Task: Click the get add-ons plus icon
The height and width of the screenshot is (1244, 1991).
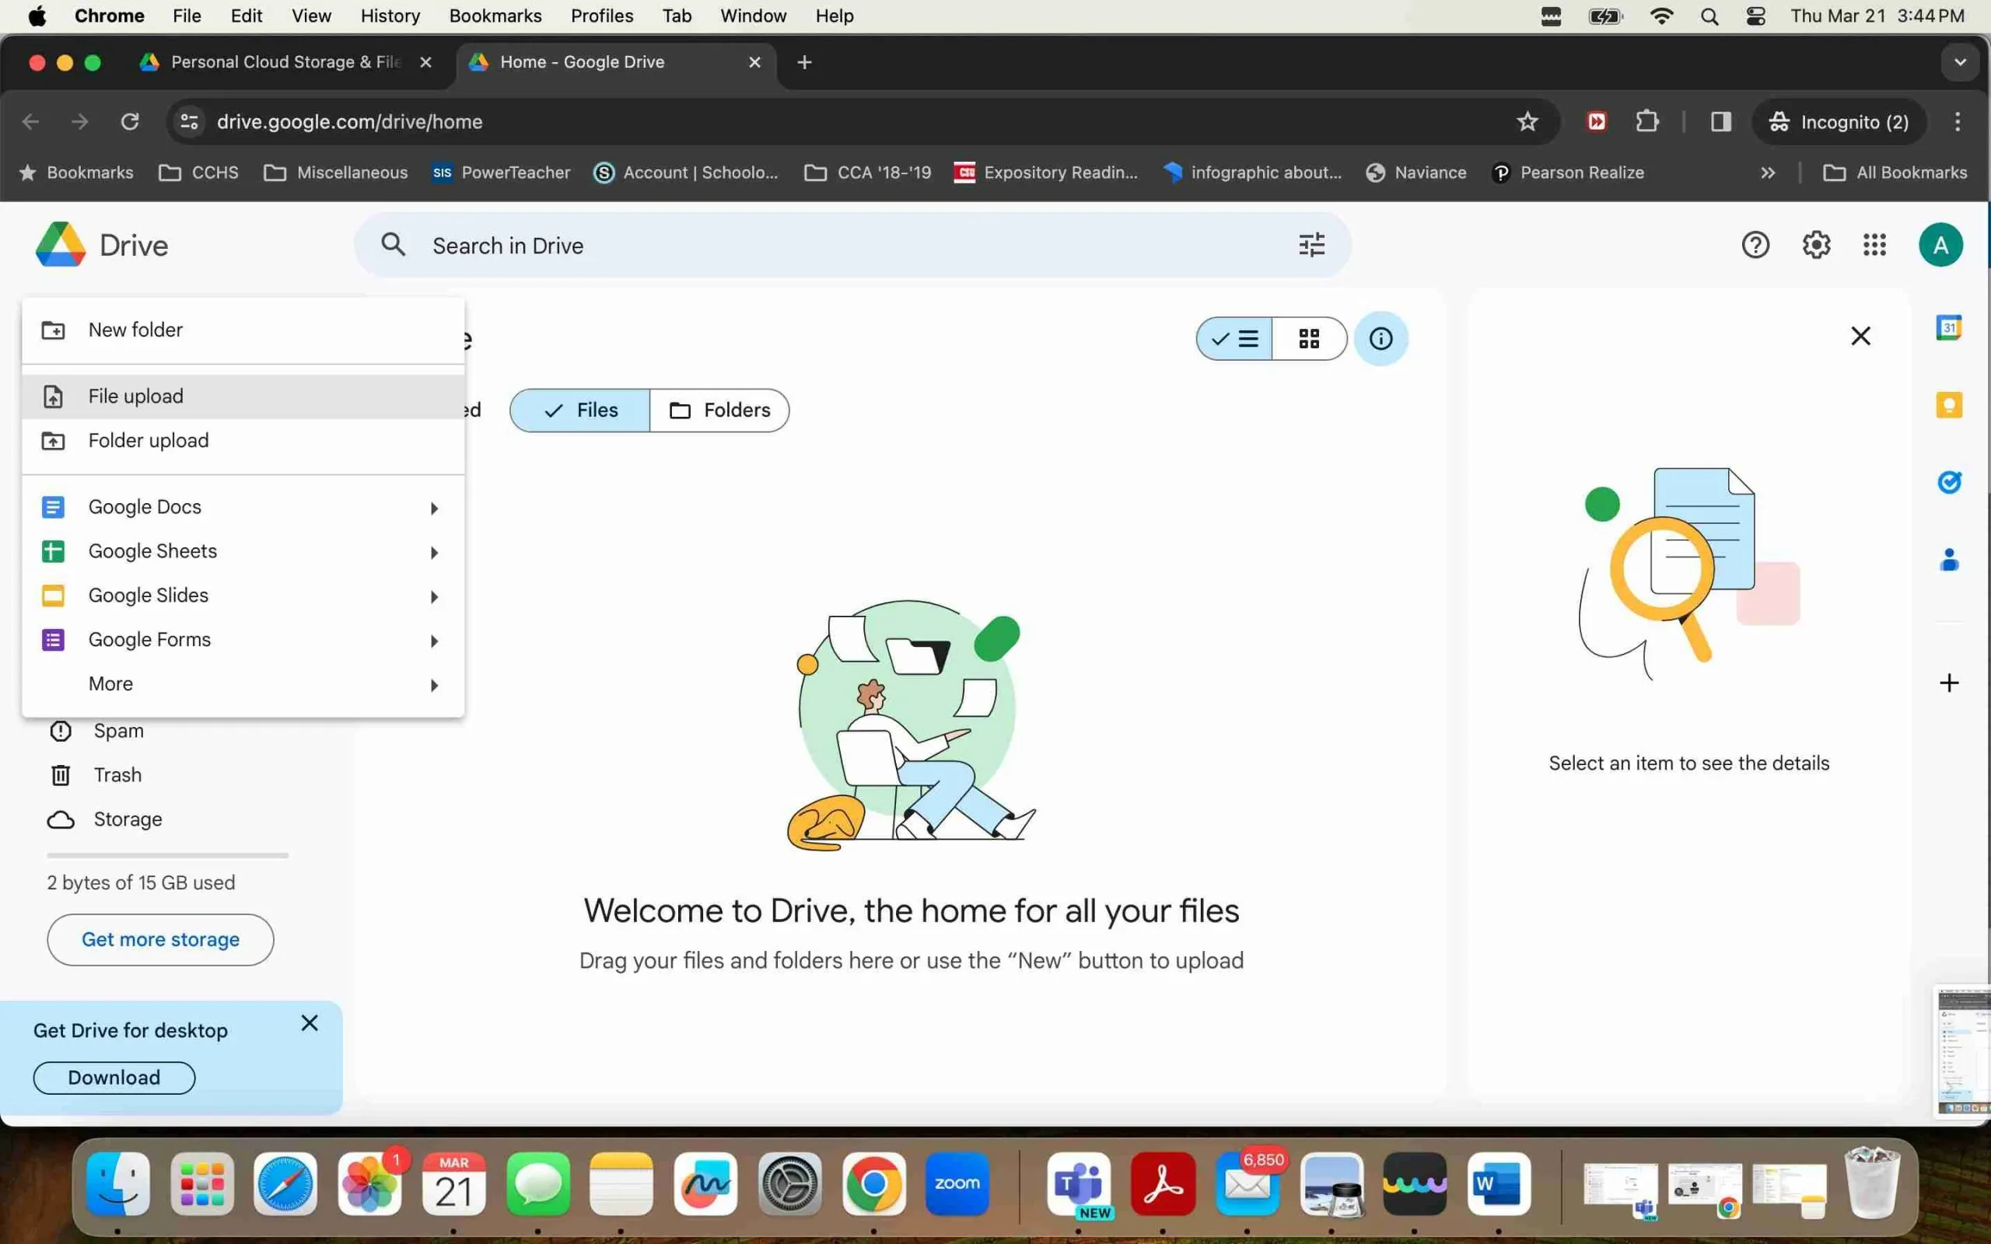Action: coord(1948,683)
